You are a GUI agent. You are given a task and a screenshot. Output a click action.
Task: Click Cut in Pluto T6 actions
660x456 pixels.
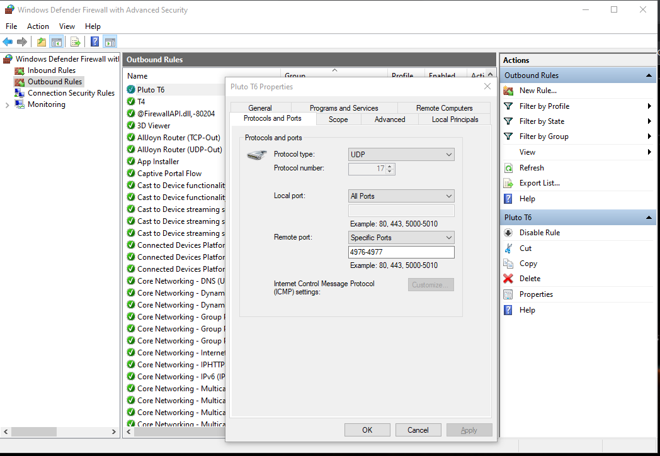point(525,248)
